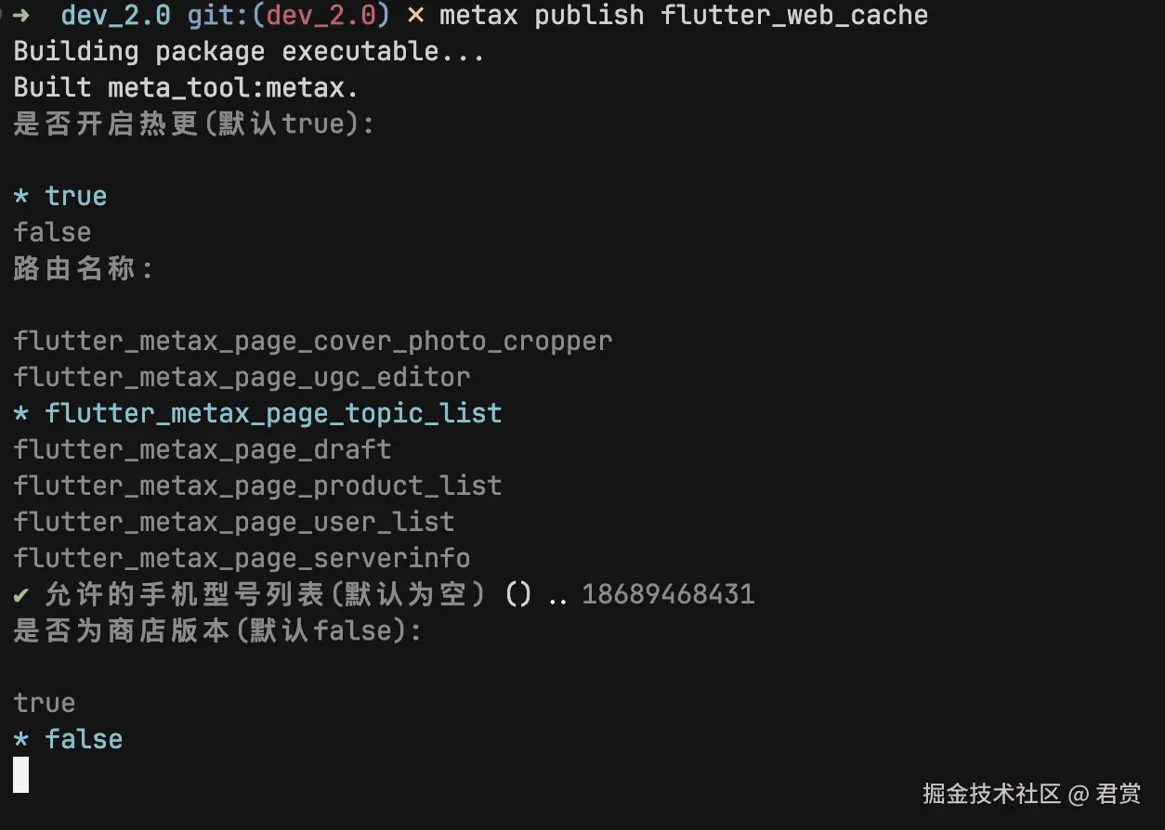
Task: Click the green checkmark before 允许的手机型号列表
Action: tap(21, 594)
